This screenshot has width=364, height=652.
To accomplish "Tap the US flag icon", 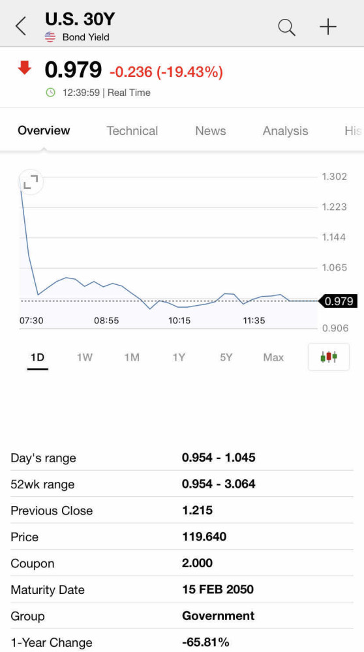I will 50,37.
